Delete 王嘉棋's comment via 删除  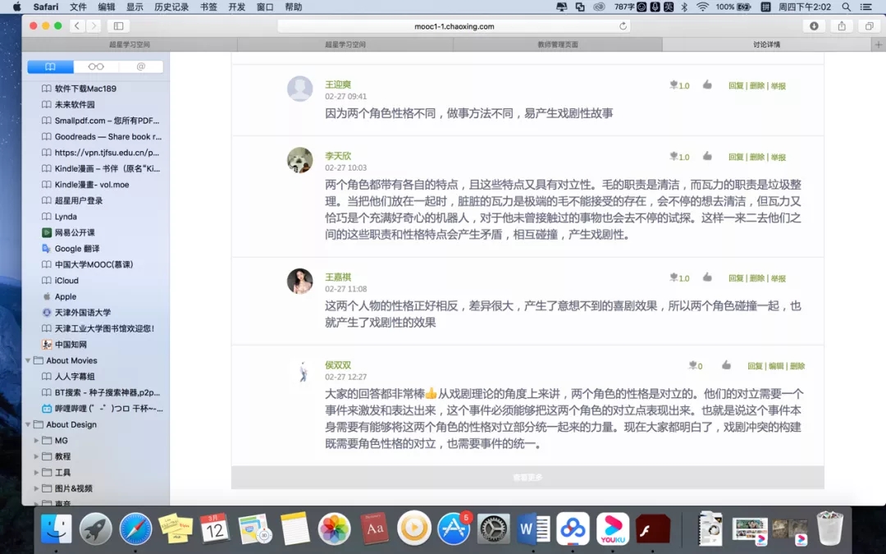point(759,277)
